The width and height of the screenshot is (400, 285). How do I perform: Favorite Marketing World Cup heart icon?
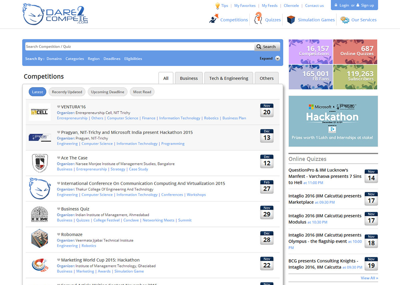coord(59,260)
